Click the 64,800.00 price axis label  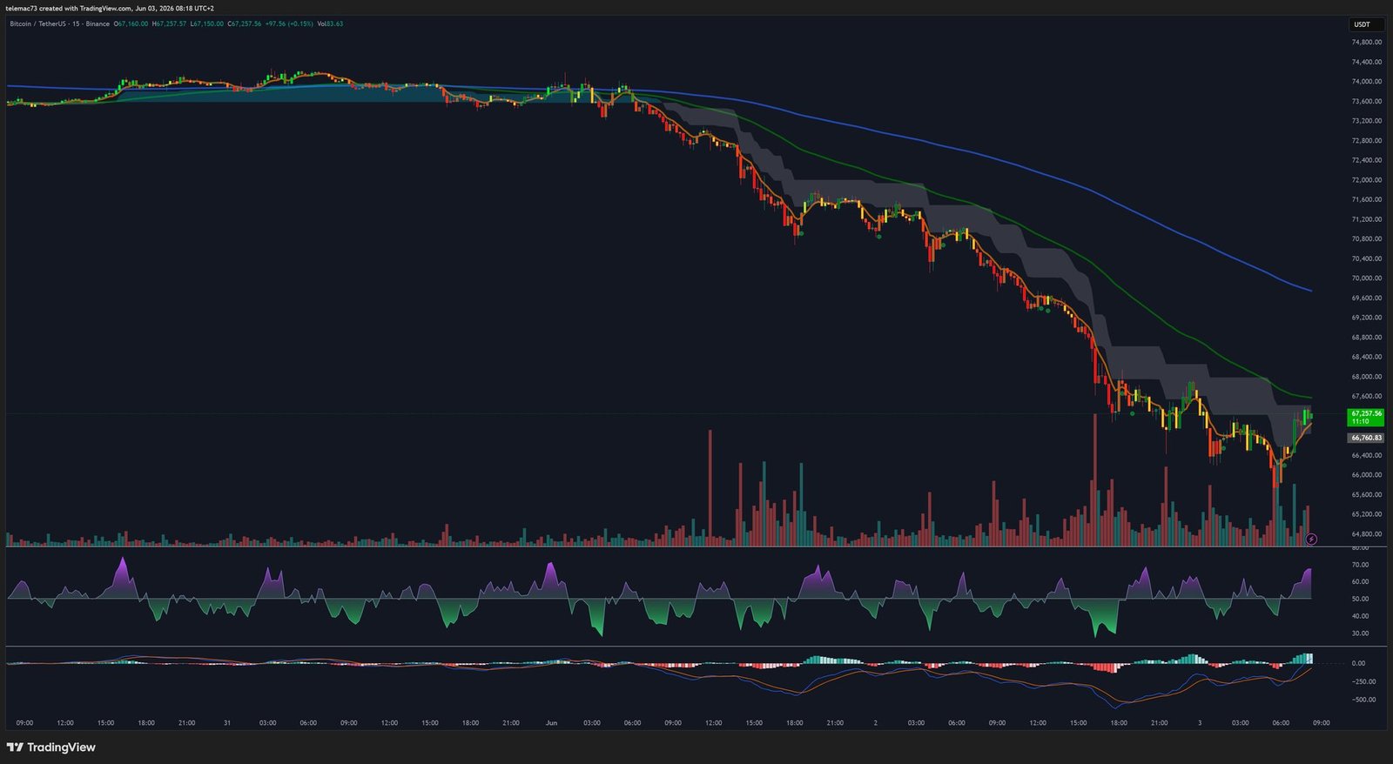point(1366,534)
